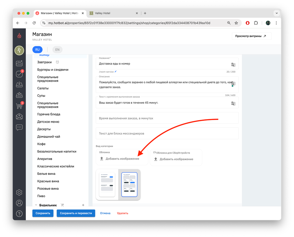Open the tab list dropdown arrow
Viewport: 294px width, 237px height.
click(276, 13)
